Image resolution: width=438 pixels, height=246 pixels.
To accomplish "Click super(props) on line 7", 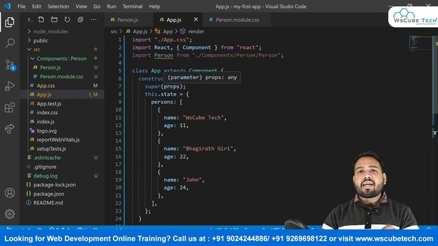I will pyautogui.click(x=165, y=87).
